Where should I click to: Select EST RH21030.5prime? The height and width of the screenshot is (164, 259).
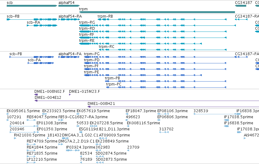[30, 135]
